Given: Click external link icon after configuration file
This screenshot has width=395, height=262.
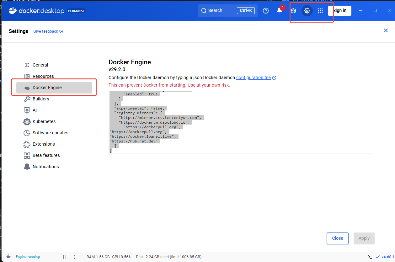Looking at the screenshot, I should click(x=274, y=78).
